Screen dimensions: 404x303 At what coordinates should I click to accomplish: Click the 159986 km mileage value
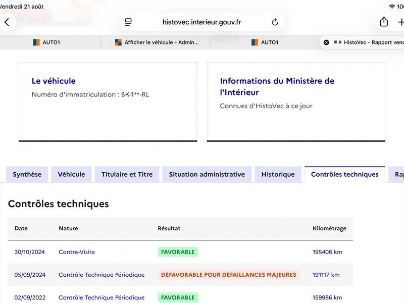(327, 297)
